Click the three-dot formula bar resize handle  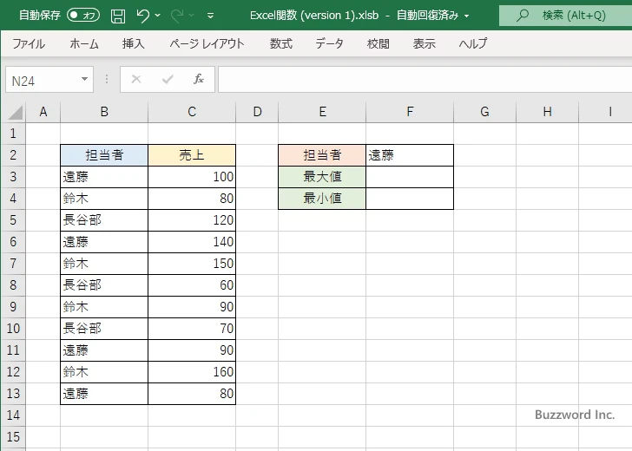pos(107,79)
